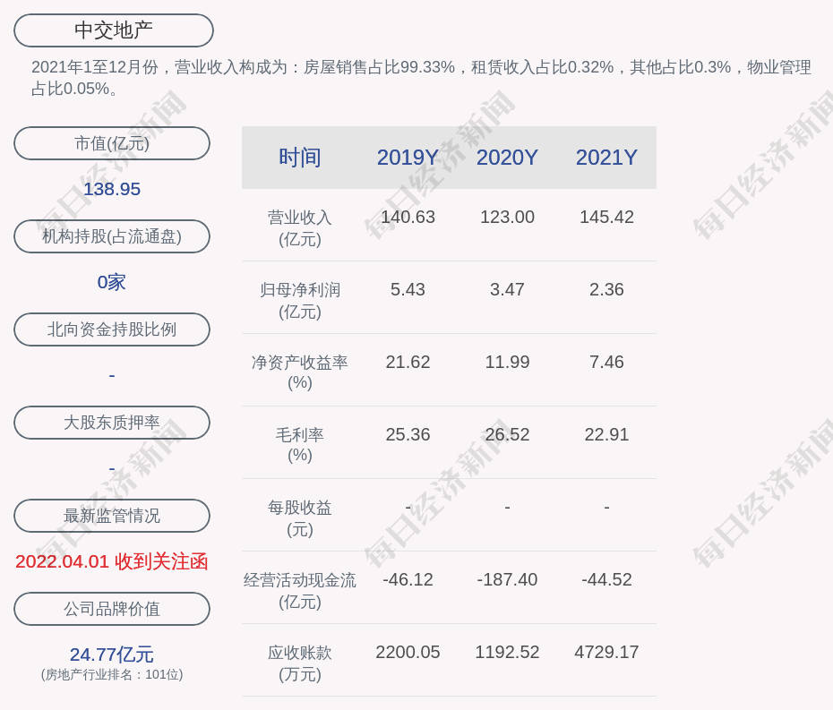This screenshot has height=710, width=833.
Task: Click the 2019Y 毛利率 value 25.36
Action: pos(408,434)
